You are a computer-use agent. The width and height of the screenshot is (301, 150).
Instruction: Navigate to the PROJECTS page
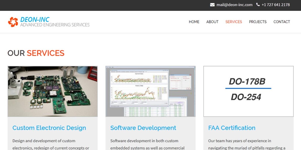(x=258, y=22)
